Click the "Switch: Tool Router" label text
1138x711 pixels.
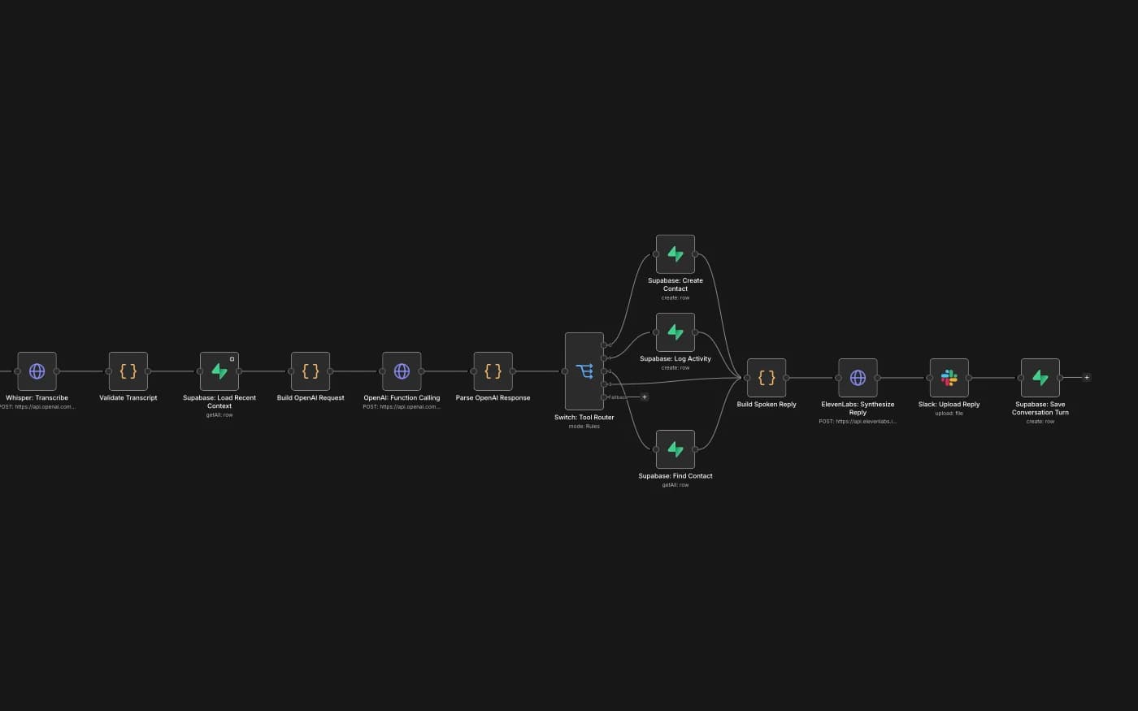pyautogui.click(x=584, y=418)
